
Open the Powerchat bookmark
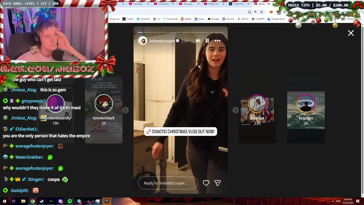170,19
